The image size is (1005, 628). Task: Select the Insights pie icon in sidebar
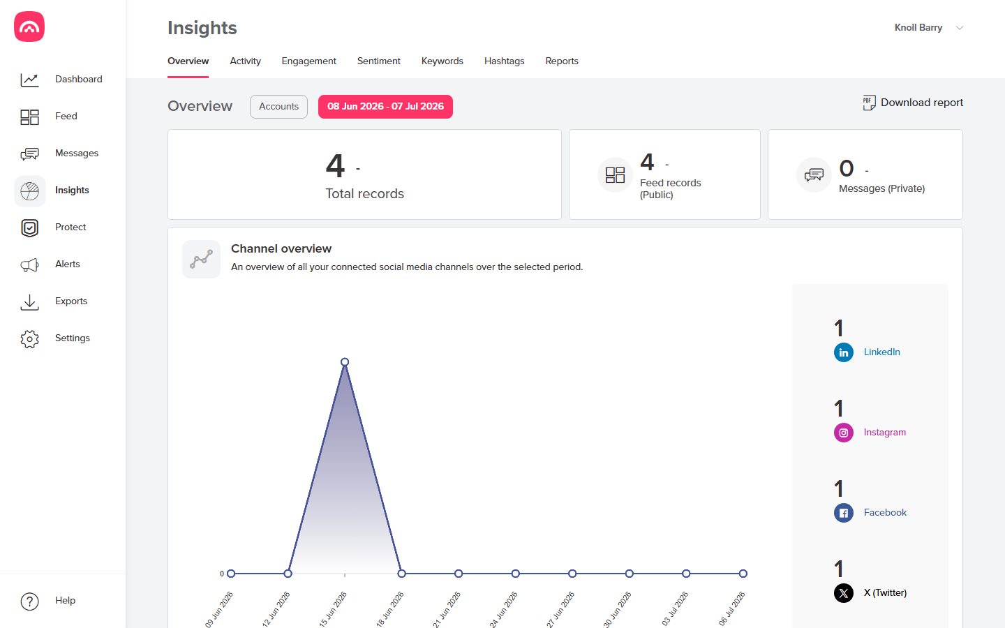[x=30, y=190]
